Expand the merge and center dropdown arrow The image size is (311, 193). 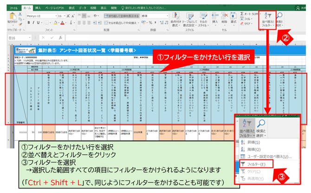pyautogui.click(x=138, y=23)
